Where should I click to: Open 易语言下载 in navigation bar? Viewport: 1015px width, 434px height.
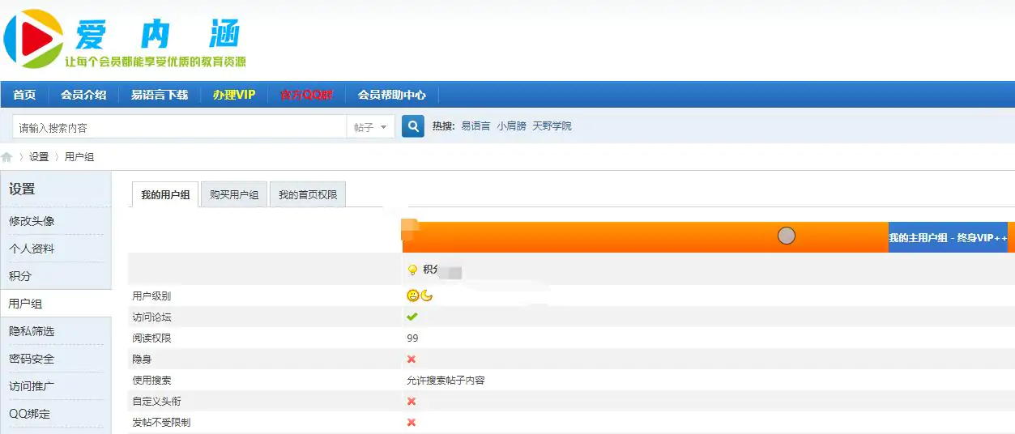(x=160, y=95)
